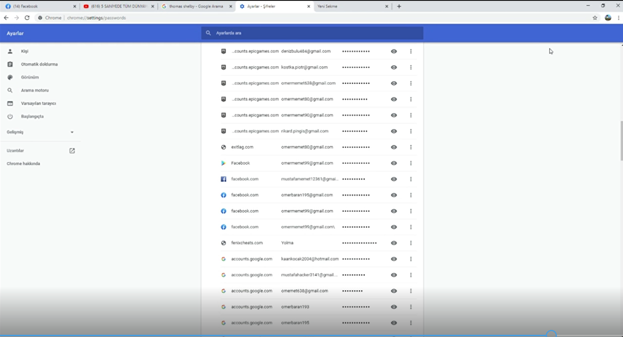
Task: Open more actions for kaankocak2004@hotmail.com row
Action: 411,259
